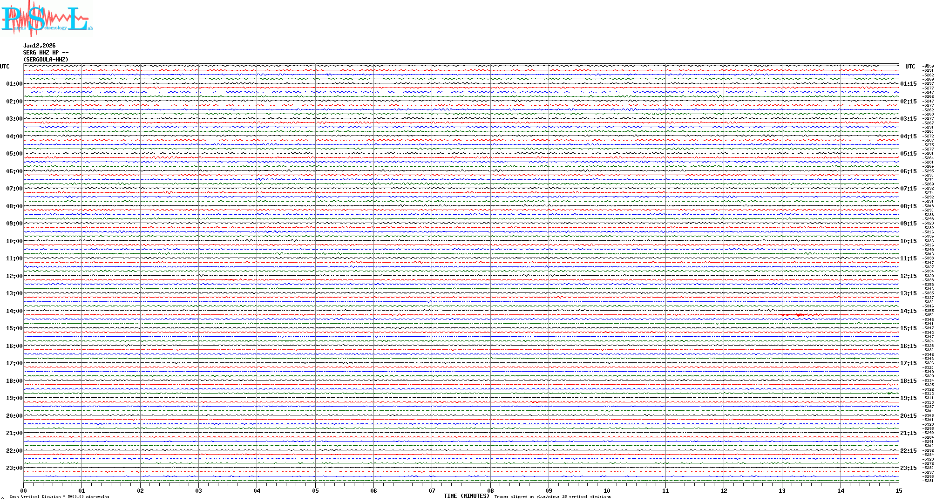Click minute 05 on the bottom axis
Screen dimensions: 936x503
click(315, 490)
